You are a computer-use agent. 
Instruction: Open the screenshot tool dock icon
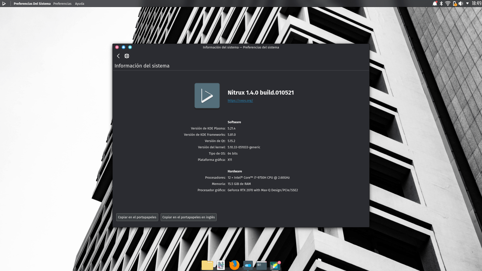pyautogui.click(x=275, y=265)
